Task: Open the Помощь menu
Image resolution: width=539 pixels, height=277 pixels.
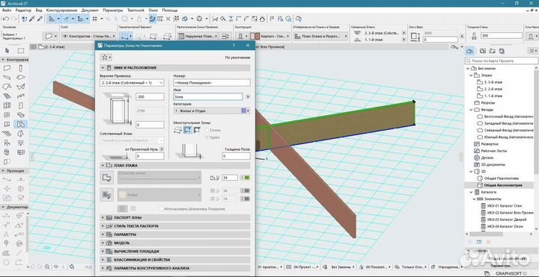Action: click(x=170, y=10)
